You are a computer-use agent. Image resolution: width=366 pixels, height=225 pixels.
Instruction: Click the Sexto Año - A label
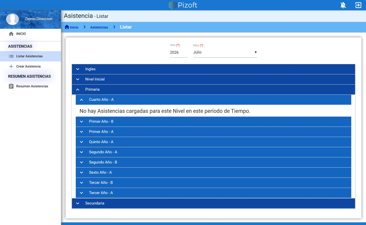pos(100,172)
